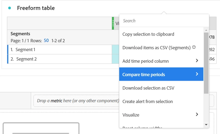This screenshot has width=220, height=134.
Task: Expand the Visualize submenu arrow
Action: pyautogui.click(x=197, y=115)
